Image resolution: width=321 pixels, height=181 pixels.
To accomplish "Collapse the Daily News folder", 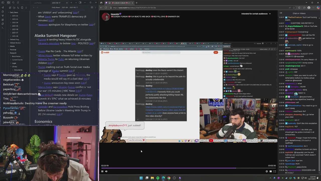I will (14, 12).
